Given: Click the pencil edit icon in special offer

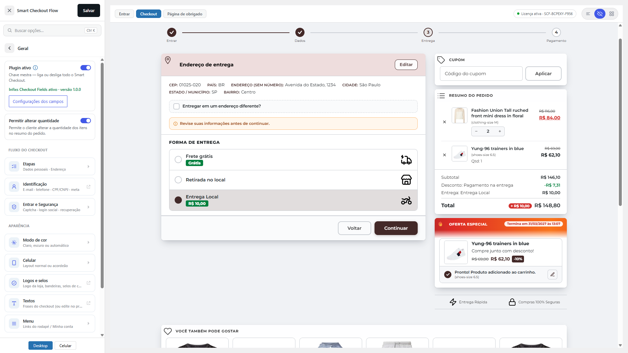Looking at the screenshot, I should pos(552,275).
